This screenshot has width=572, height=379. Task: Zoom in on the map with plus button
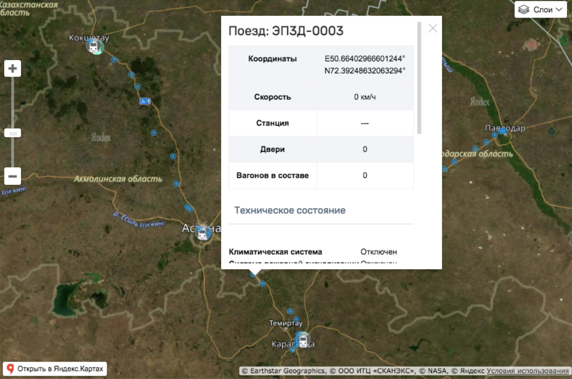pos(13,68)
